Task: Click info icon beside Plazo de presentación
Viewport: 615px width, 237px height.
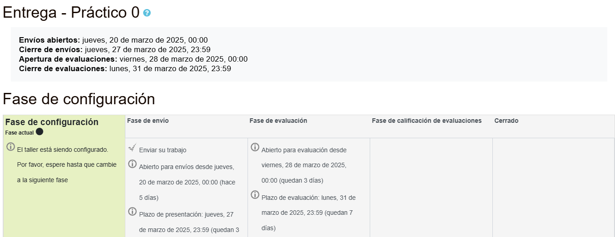Action: pyautogui.click(x=133, y=211)
